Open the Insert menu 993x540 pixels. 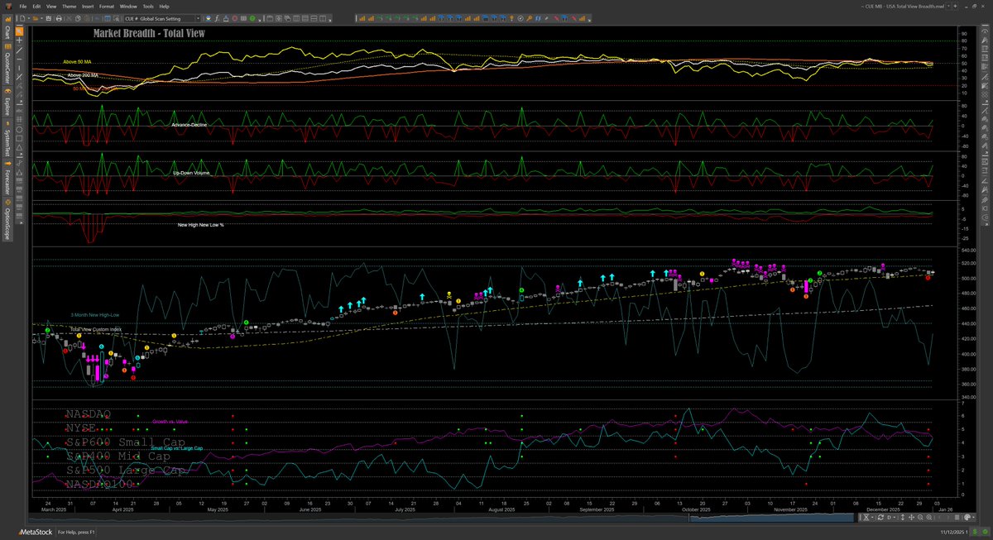coord(88,6)
